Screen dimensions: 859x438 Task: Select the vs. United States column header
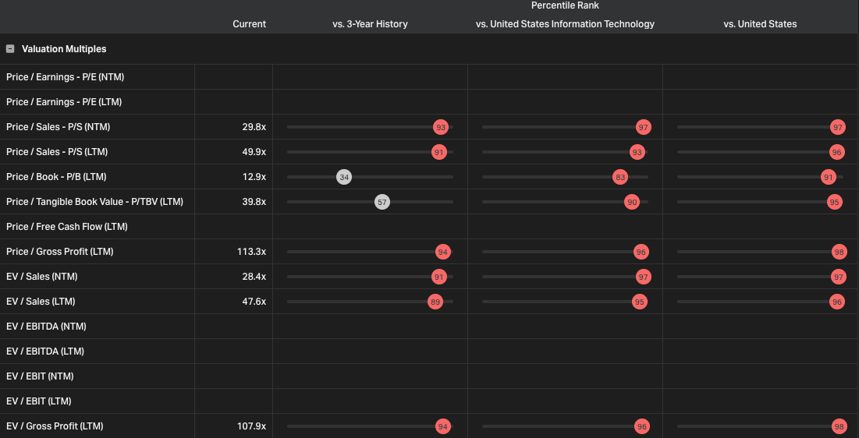tap(760, 24)
